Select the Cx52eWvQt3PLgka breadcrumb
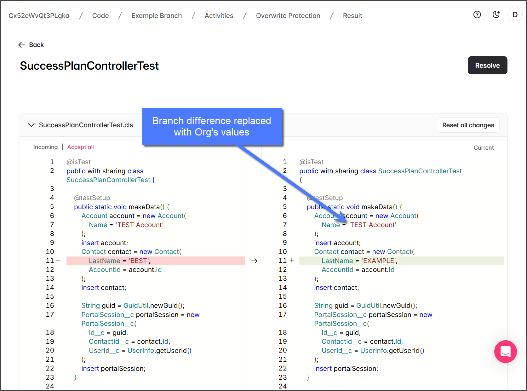 click(x=39, y=16)
